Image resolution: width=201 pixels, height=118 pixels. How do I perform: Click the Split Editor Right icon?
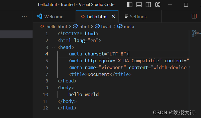point(194,16)
